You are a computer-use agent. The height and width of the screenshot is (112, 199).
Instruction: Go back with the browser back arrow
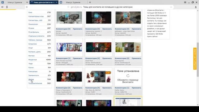tap(2, 7)
